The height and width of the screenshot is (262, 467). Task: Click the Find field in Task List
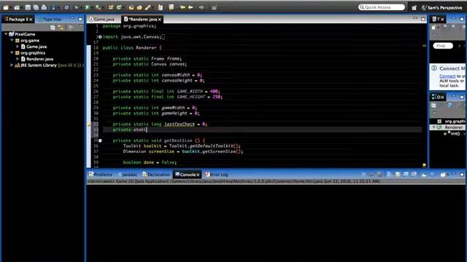click(443, 46)
